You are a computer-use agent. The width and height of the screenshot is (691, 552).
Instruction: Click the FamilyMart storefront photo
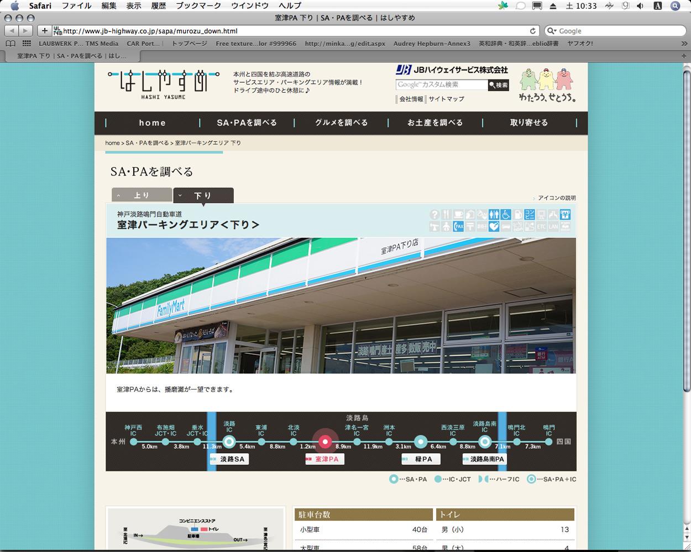click(x=341, y=306)
